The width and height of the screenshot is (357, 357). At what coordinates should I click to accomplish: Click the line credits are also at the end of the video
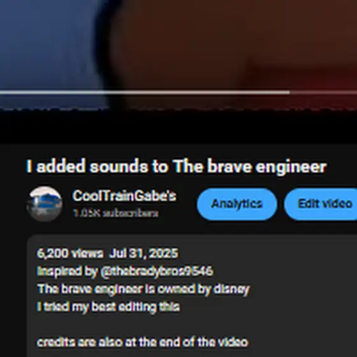tap(143, 342)
